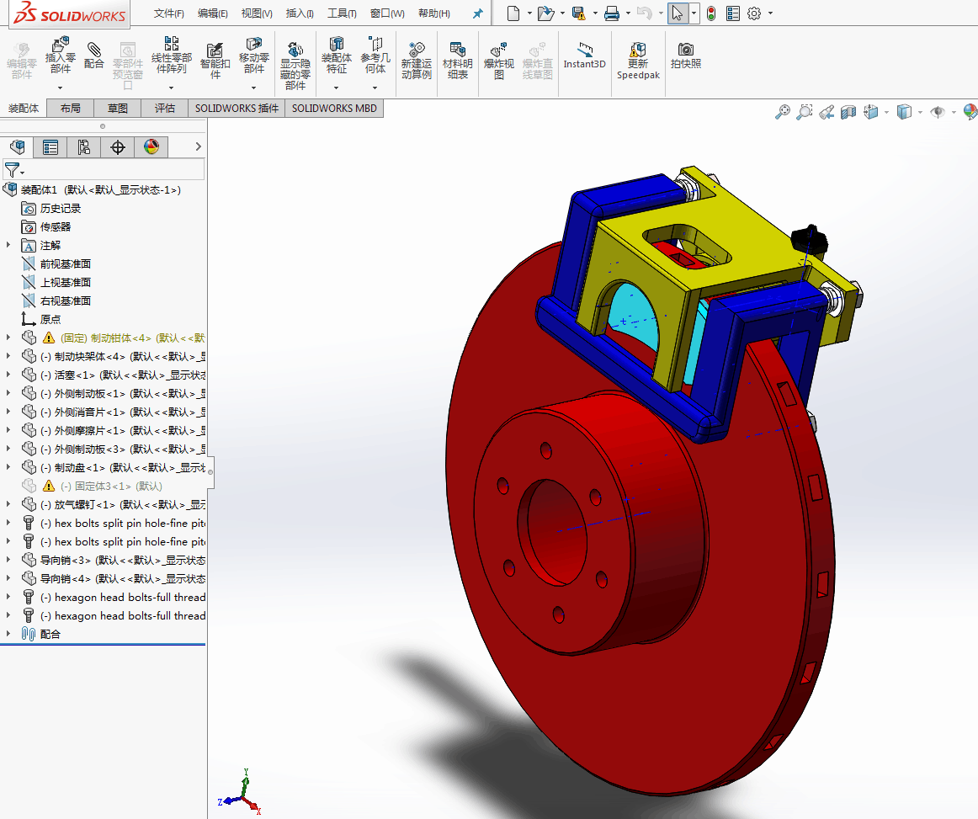Switch to the 评估 (Evaluate) tab

point(165,109)
